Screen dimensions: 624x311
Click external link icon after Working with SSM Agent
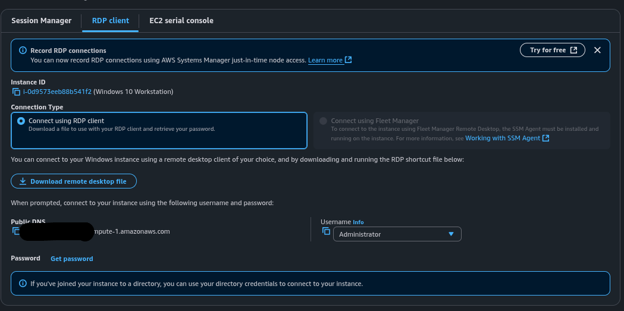click(545, 138)
